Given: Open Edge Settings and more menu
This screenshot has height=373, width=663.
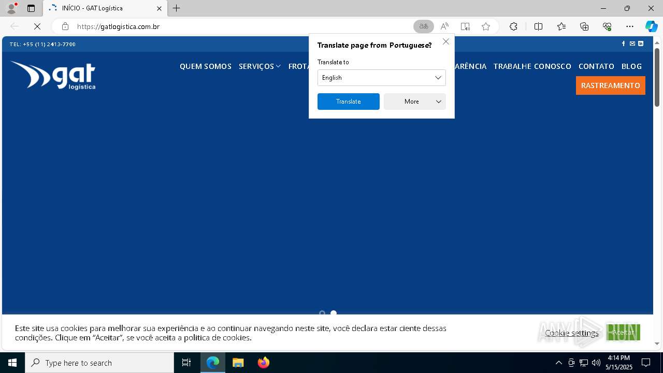Looking at the screenshot, I should click(630, 26).
